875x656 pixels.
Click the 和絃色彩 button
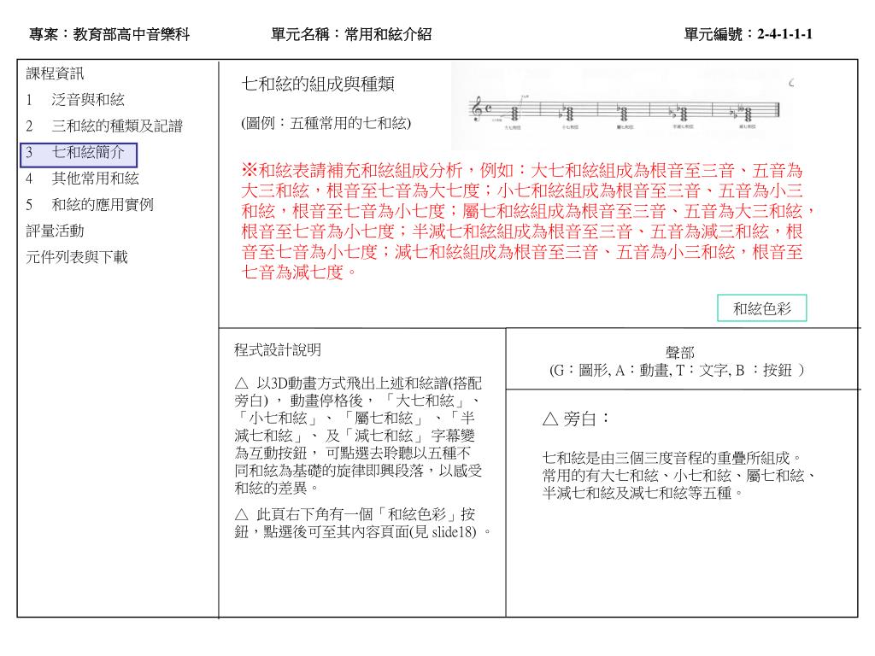pyautogui.click(x=761, y=307)
